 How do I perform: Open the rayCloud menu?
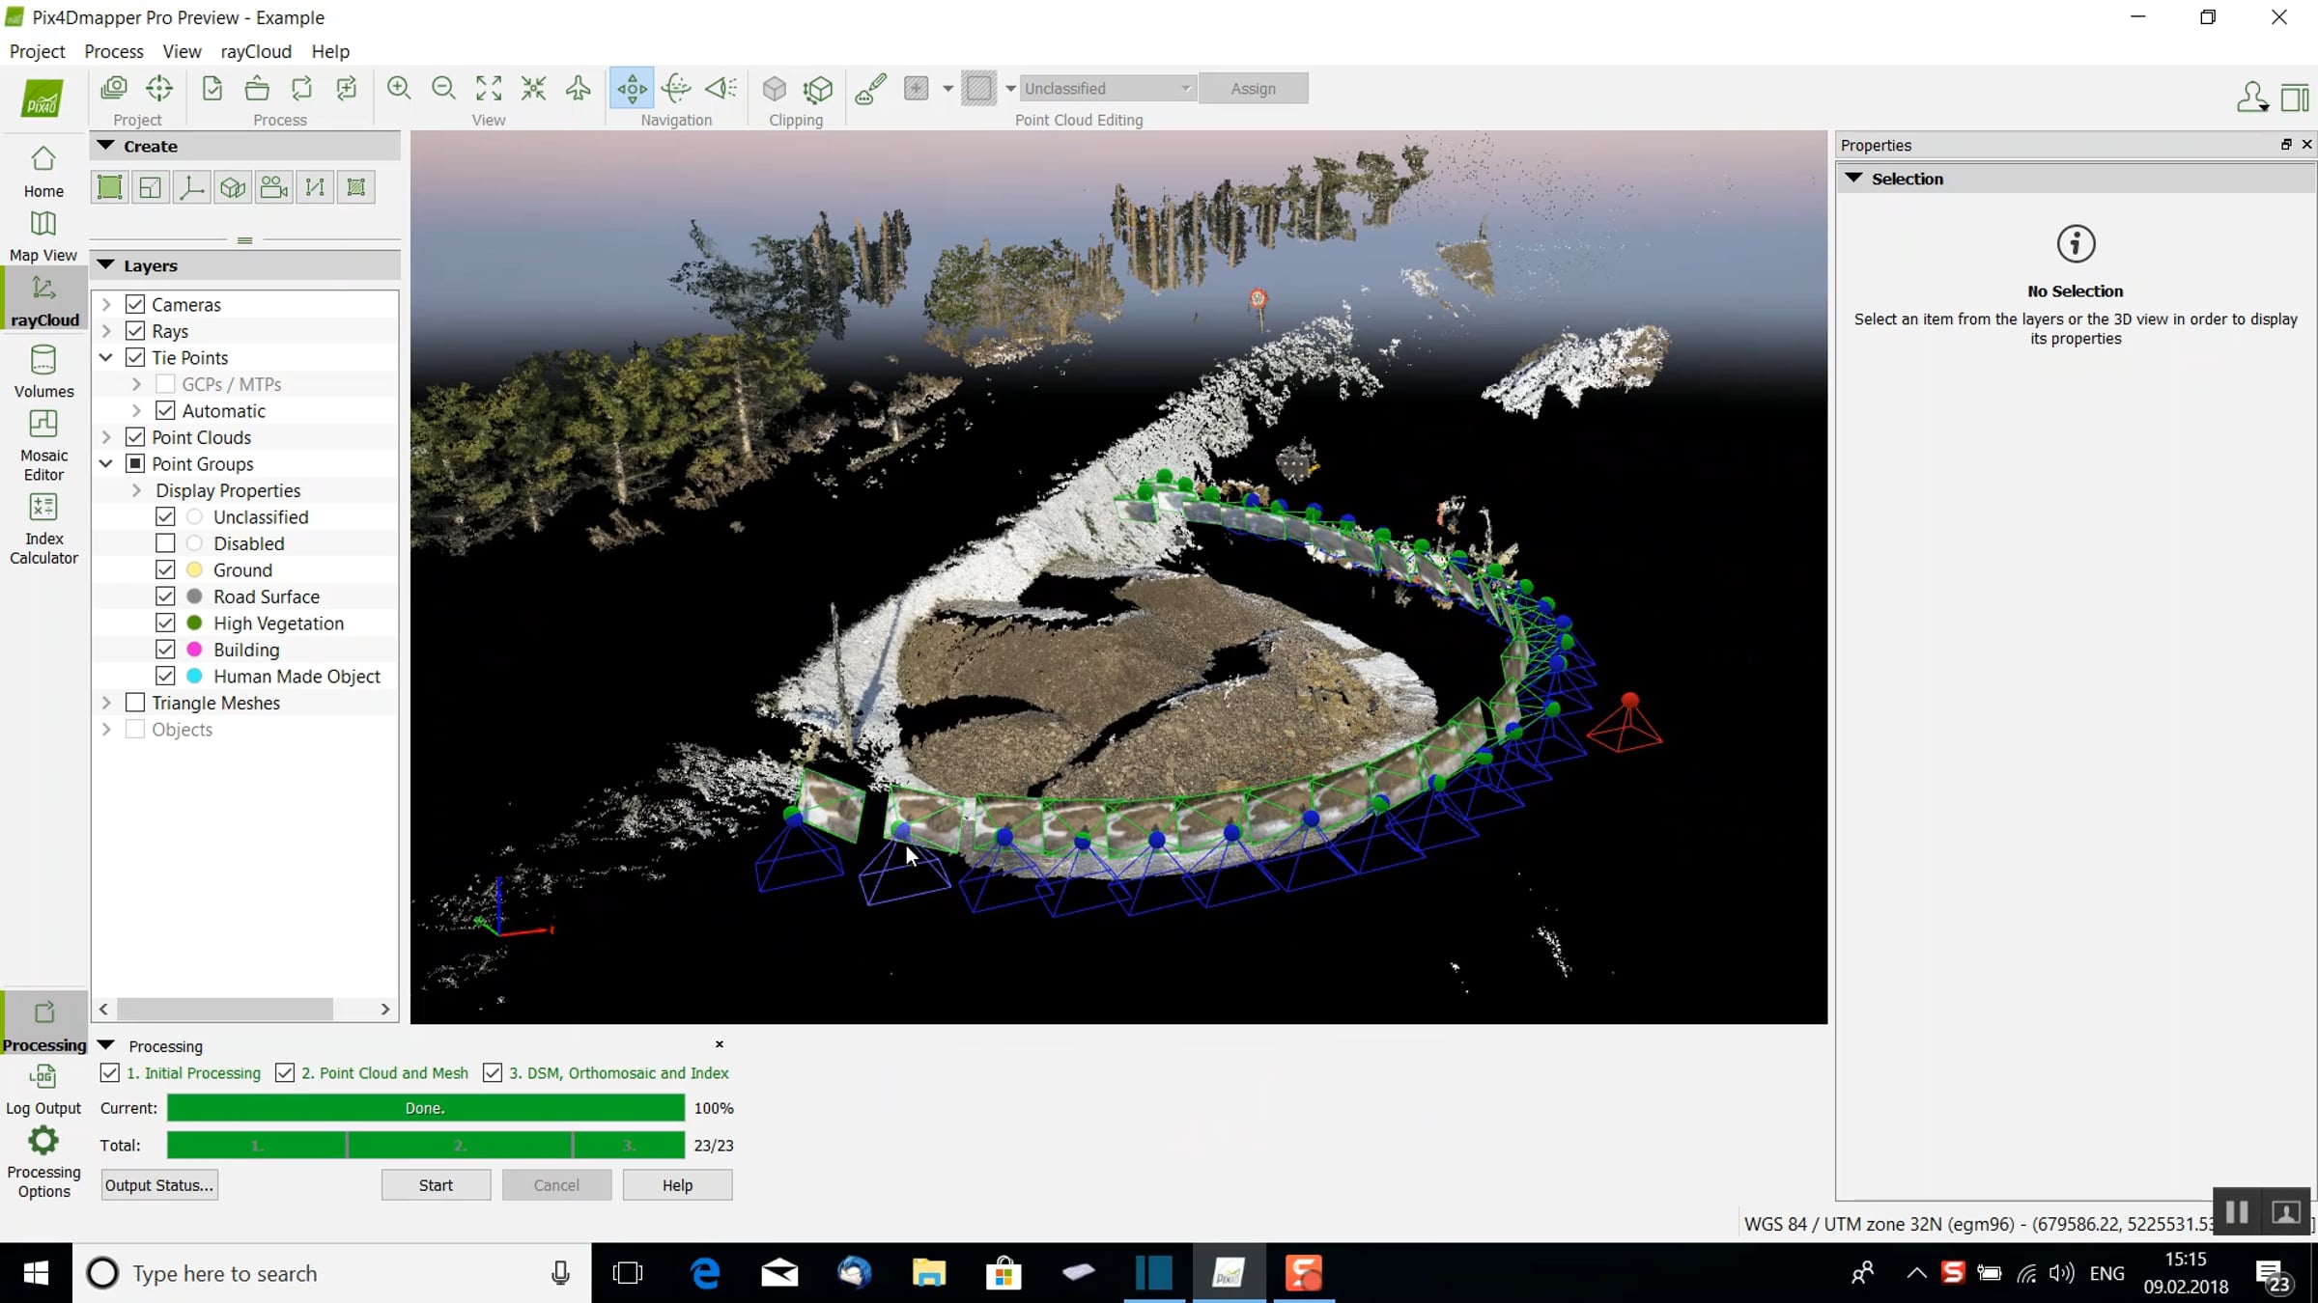[x=255, y=51]
